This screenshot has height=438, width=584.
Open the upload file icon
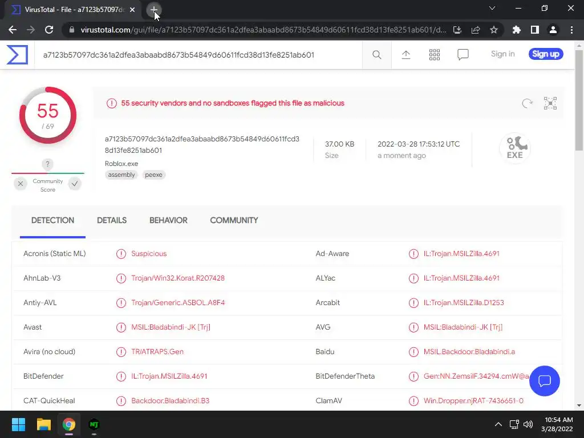coord(405,55)
